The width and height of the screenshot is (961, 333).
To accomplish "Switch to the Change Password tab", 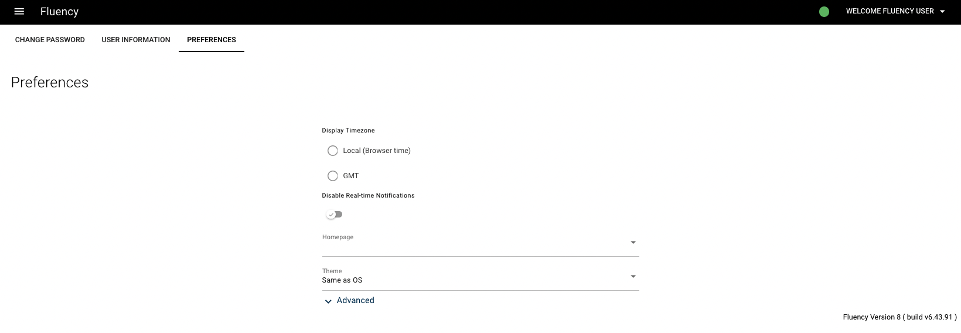I will pyautogui.click(x=50, y=40).
